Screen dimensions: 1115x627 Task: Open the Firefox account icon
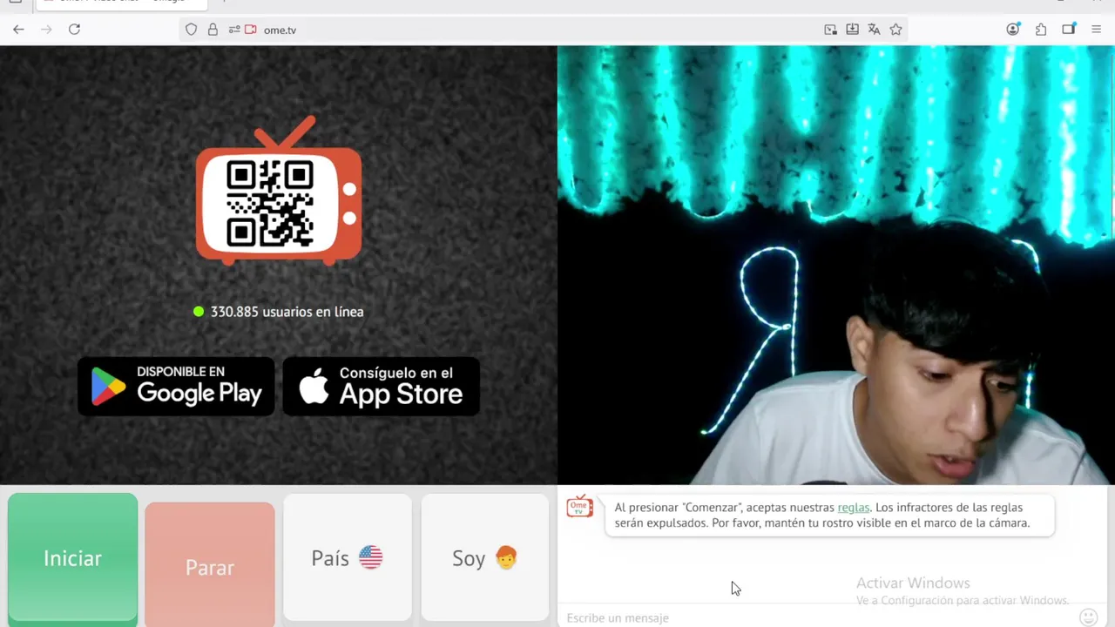click(x=1012, y=30)
